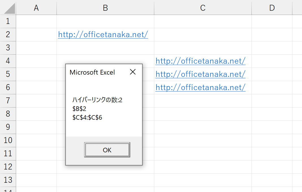
Task: Select row 9 header
Action: (8, 127)
